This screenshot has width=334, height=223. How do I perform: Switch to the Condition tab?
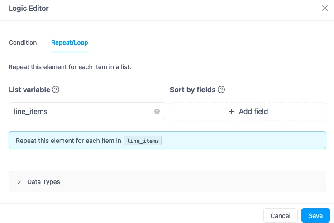[x=23, y=43]
